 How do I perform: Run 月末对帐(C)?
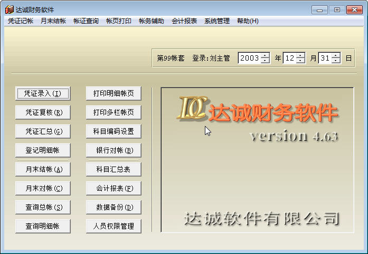43,188
